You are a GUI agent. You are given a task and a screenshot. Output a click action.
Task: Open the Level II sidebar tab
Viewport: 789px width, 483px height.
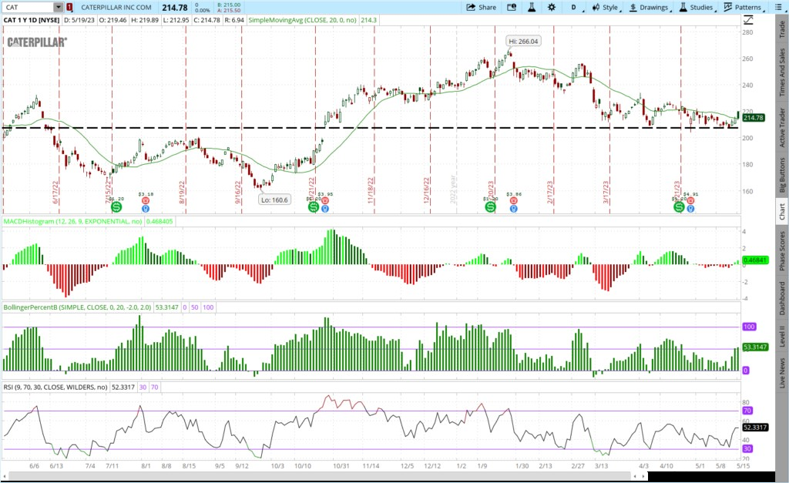point(781,336)
